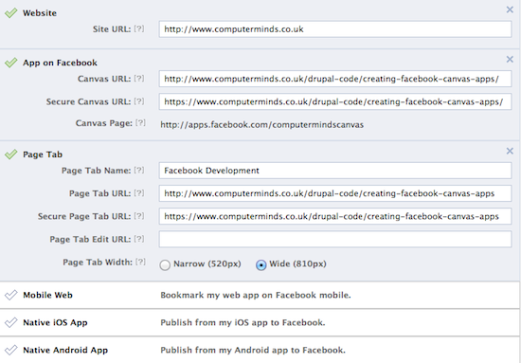The height and width of the screenshot is (363, 521).
Task: Click 'Publish from my Android app to Facebook.' text
Action: coord(253,351)
